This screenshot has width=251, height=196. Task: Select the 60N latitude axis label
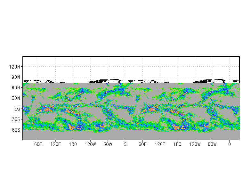(x=16, y=88)
